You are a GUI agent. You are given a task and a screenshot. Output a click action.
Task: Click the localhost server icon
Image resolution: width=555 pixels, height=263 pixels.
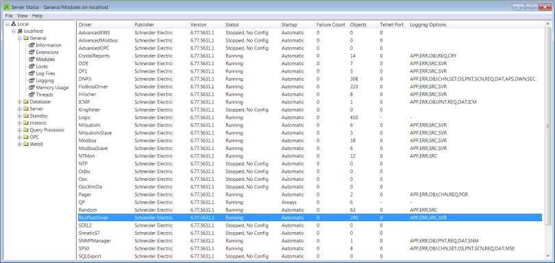tap(20, 31)
